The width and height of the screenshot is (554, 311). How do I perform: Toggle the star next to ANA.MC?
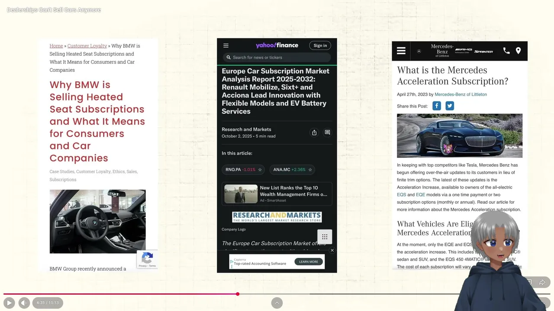310,170
